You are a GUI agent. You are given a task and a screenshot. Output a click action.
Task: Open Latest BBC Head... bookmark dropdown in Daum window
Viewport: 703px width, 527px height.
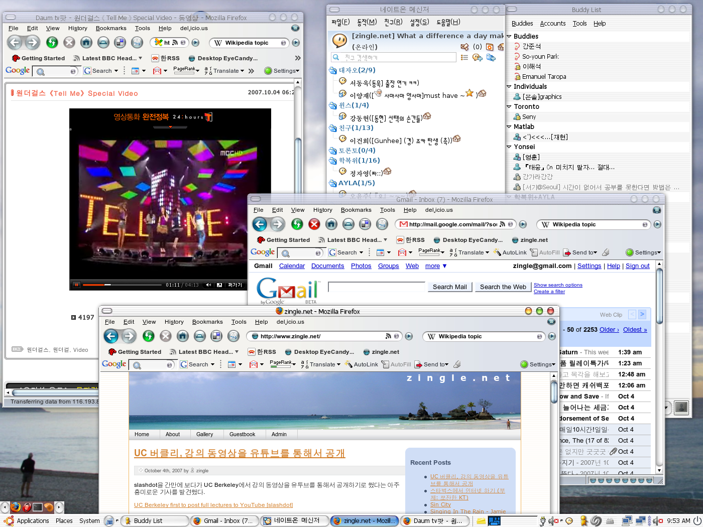coord(140,58)
